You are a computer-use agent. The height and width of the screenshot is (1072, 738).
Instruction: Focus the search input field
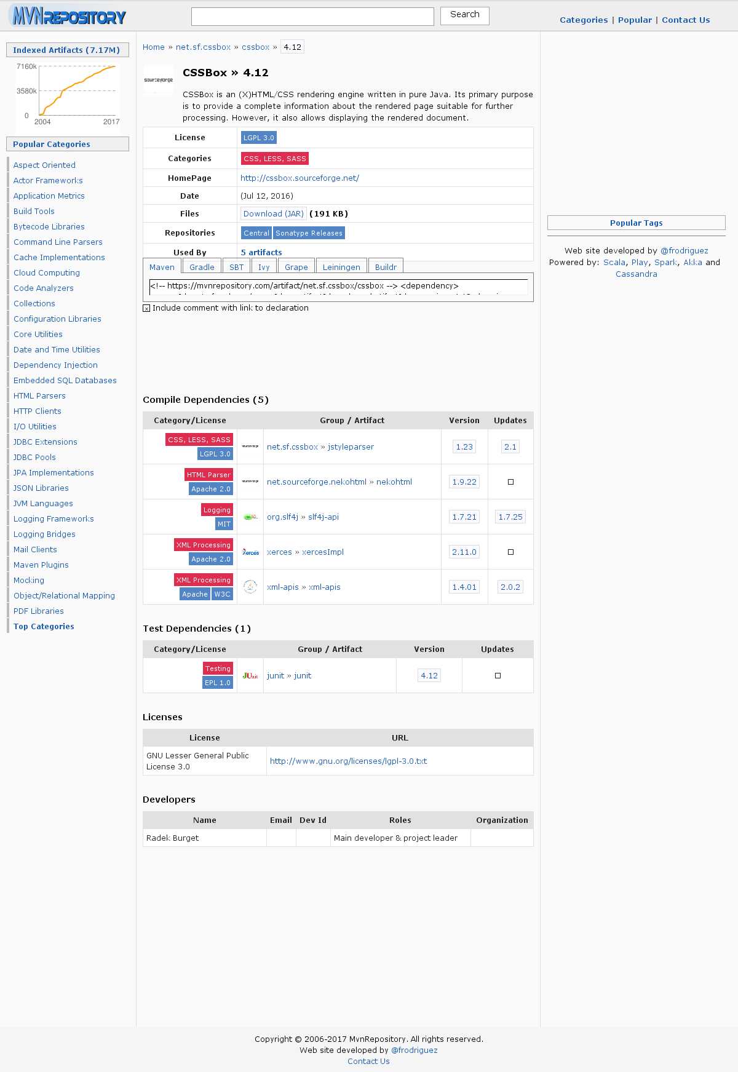312,17
